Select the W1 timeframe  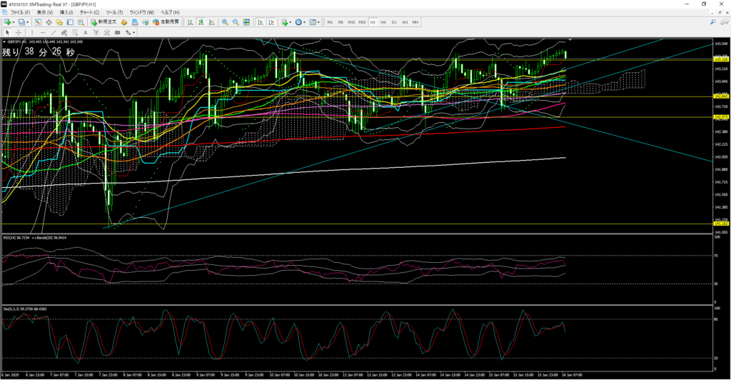click(405, 22)
